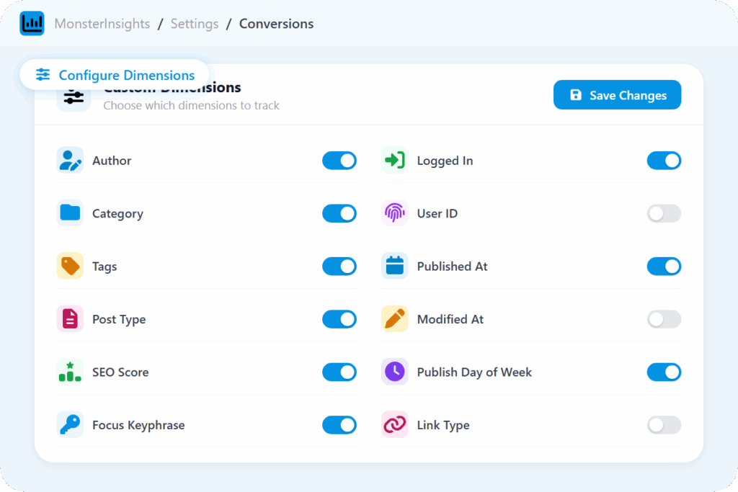Disable the SEO Score toggle
The height and width of the screenshot is (492, 738).
339,372
